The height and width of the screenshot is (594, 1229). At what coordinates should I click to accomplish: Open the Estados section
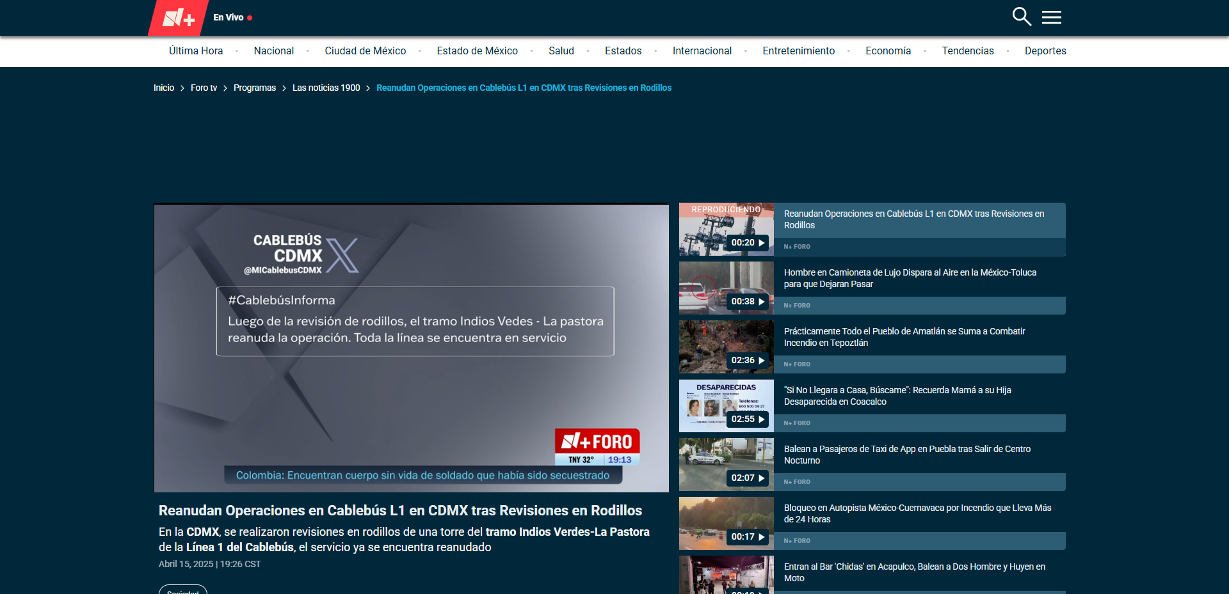click(623, 51)
